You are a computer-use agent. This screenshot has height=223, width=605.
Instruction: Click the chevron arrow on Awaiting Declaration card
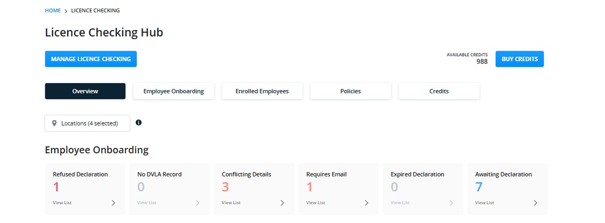tap(536, 203)
